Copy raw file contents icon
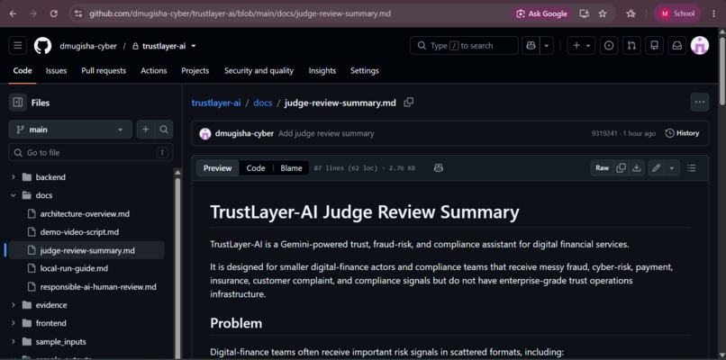 click(x=621, y=168)
